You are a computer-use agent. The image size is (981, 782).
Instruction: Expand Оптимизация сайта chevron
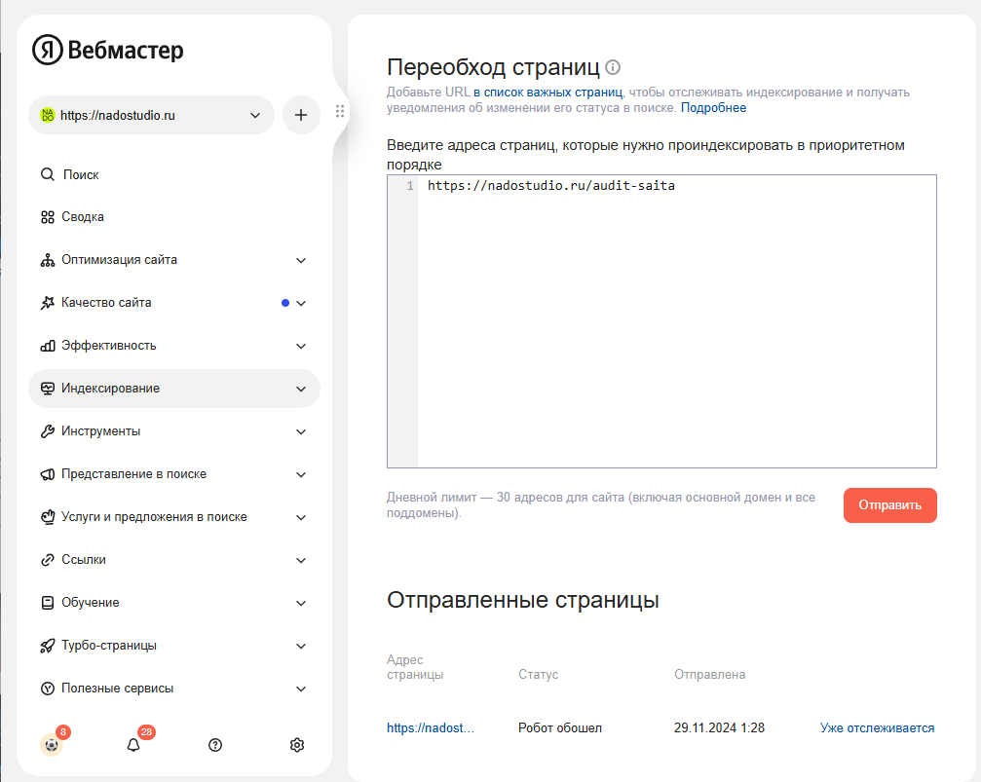pyautogui.click(x=301, y=260)
